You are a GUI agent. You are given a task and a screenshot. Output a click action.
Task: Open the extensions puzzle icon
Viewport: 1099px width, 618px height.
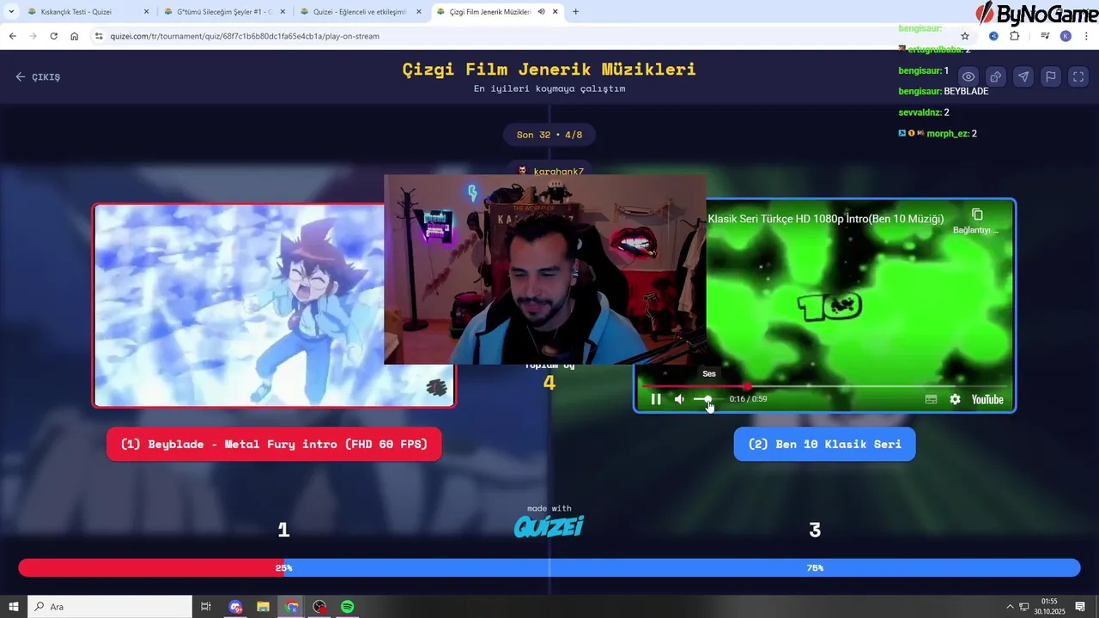click(x=1015, y=36)
